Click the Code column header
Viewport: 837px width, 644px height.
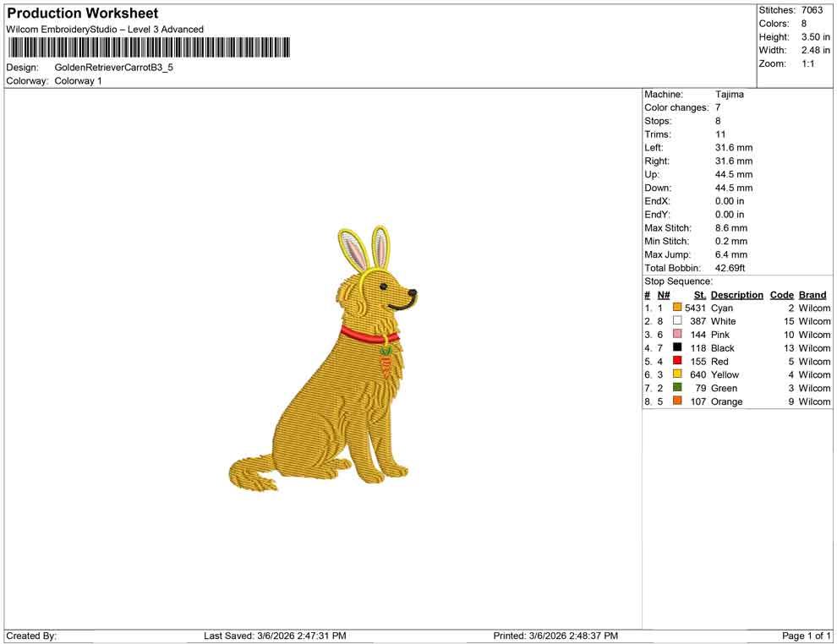tap(781, 294)
